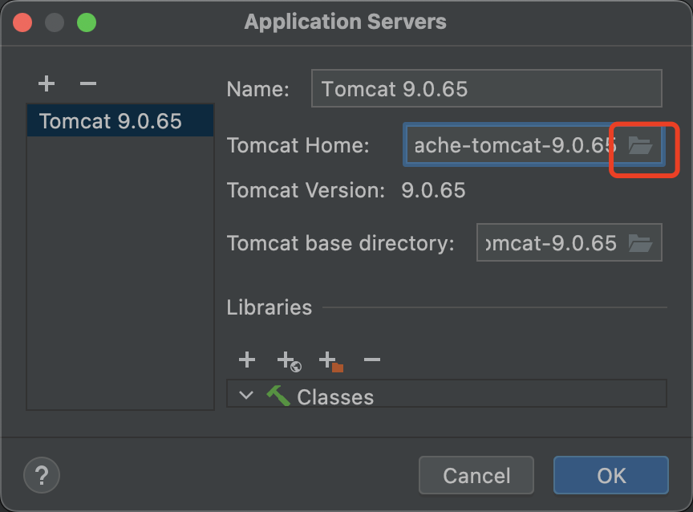Add a library with plus icon
This screenshot has height=512, width=693.
coord(247,360)
